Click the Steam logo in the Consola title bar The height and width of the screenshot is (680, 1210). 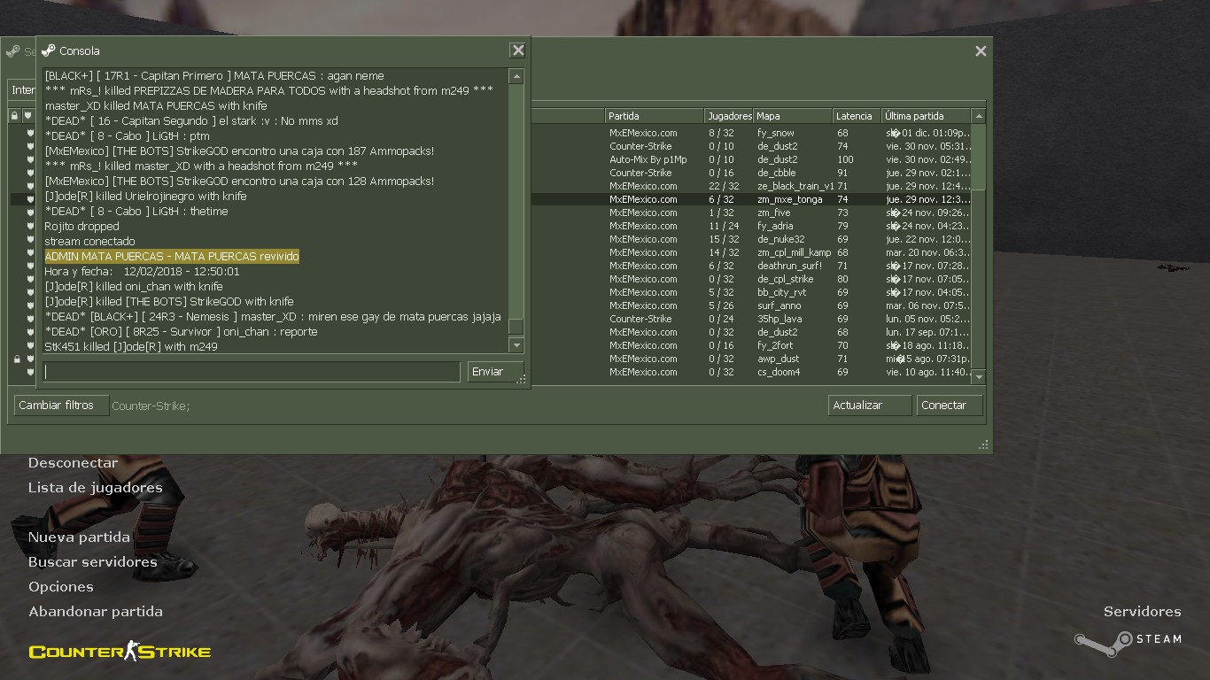tap(48, 50)
